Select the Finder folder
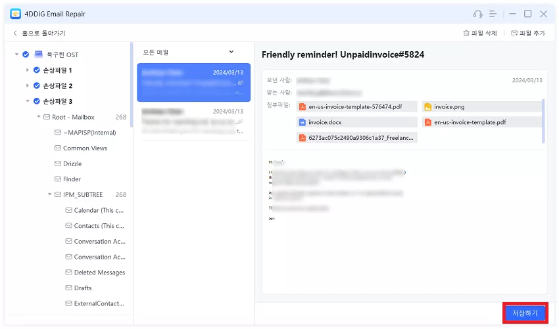 click(x=72, y=179)
